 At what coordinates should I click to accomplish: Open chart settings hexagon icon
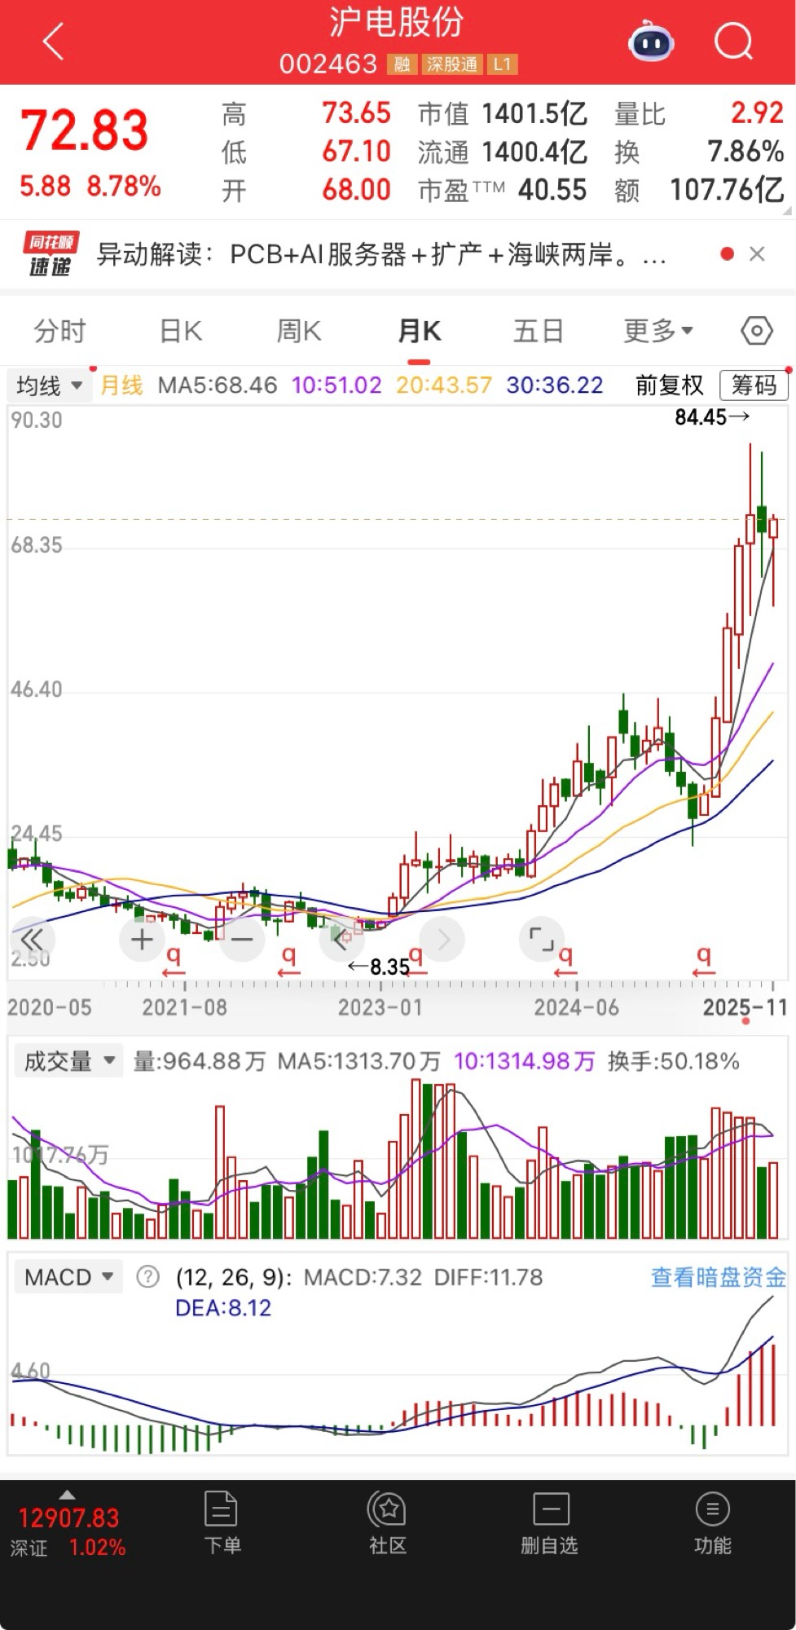tap(756, 331)
